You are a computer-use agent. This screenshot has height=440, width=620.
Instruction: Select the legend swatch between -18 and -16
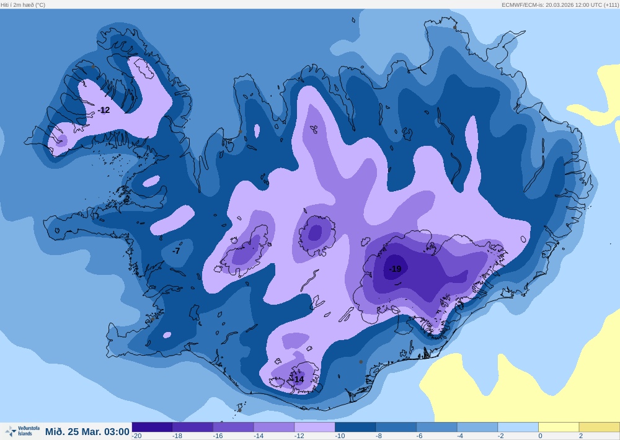click(193, 427)
